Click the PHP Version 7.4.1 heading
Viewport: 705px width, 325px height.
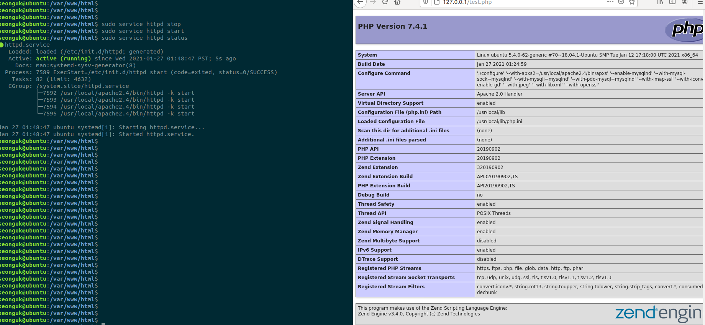392,26
